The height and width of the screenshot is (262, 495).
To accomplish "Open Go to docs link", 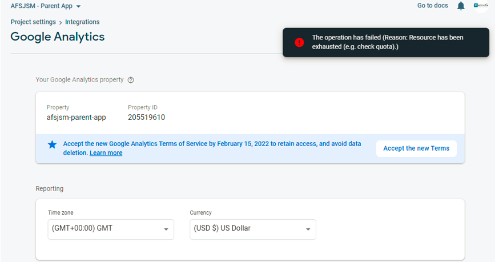I will pyautogui.click(x=433, y=5).
